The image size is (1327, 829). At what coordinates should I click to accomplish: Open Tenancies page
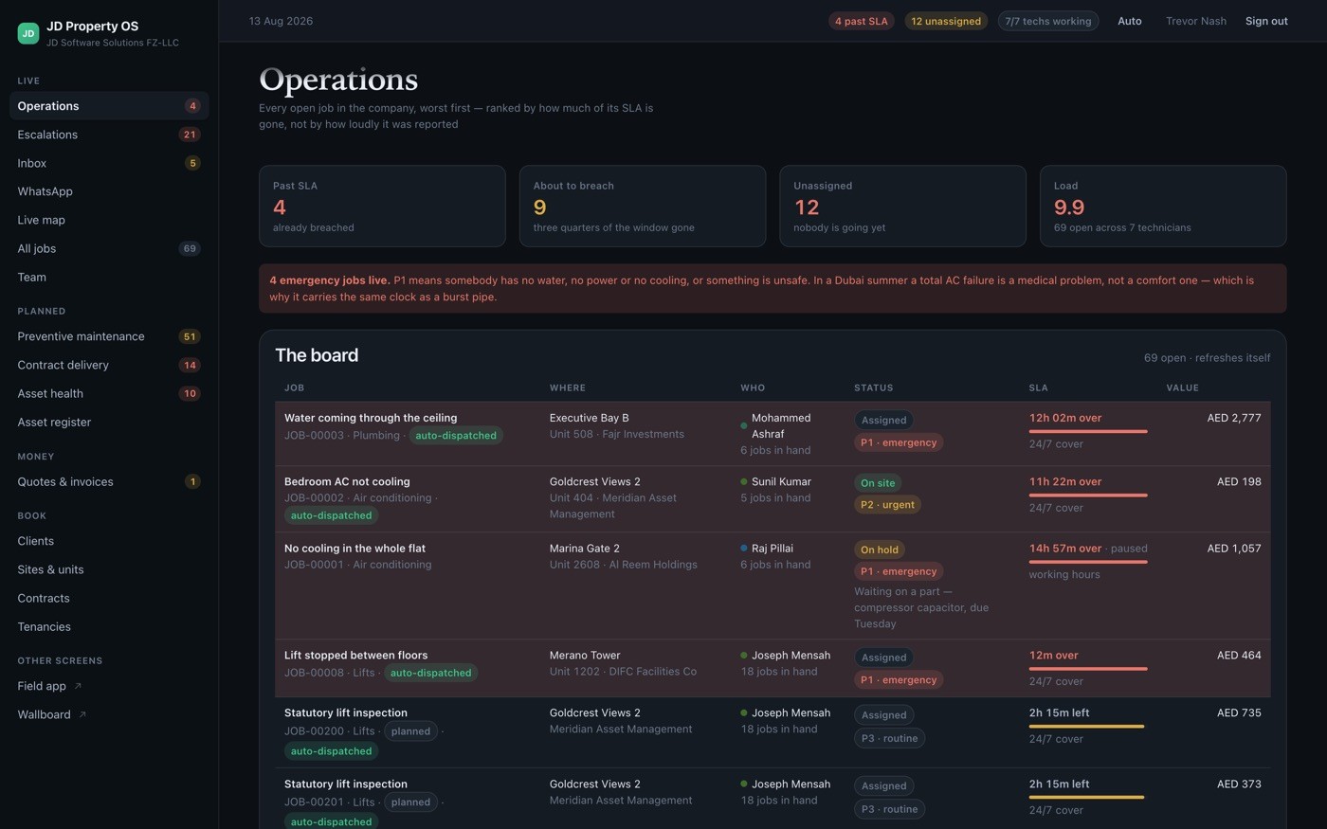[x=109, y=626]
